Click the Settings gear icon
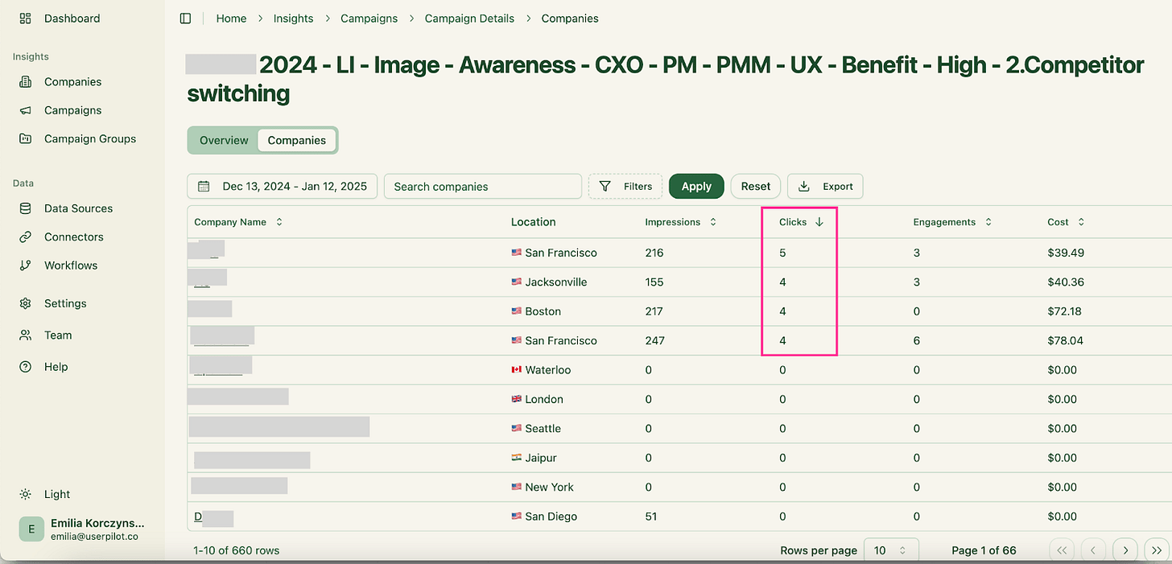 tap(26, 303)
